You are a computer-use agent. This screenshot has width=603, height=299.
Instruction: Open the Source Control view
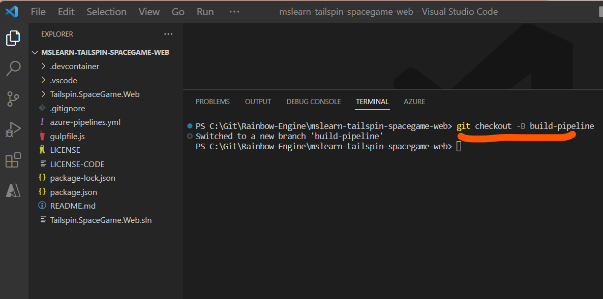pyautogui.click(x=13, y=98)
